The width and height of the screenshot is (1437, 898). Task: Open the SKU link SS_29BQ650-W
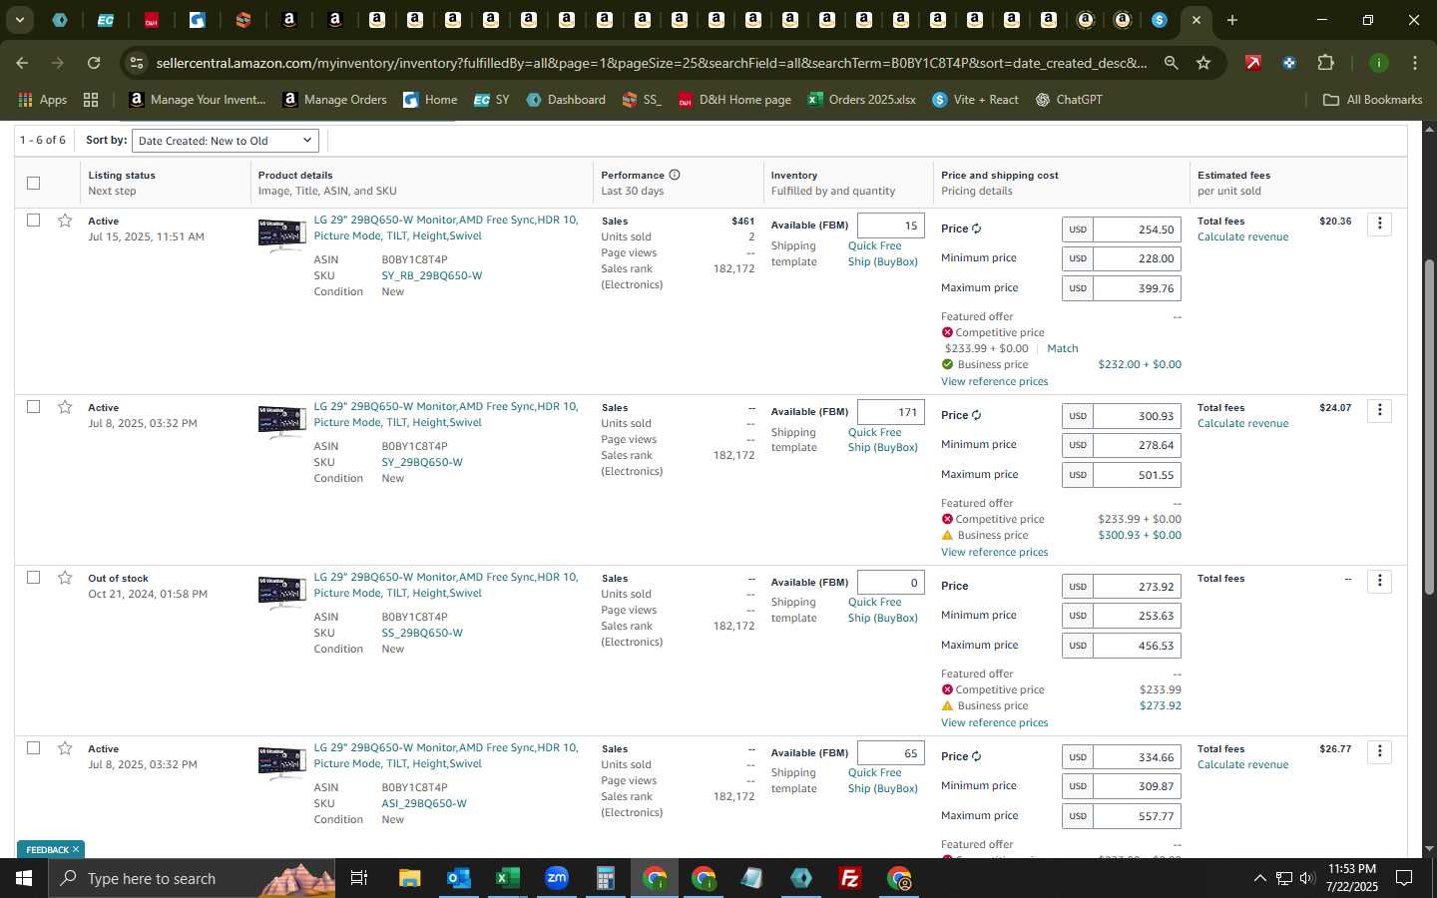coord(422,633)
